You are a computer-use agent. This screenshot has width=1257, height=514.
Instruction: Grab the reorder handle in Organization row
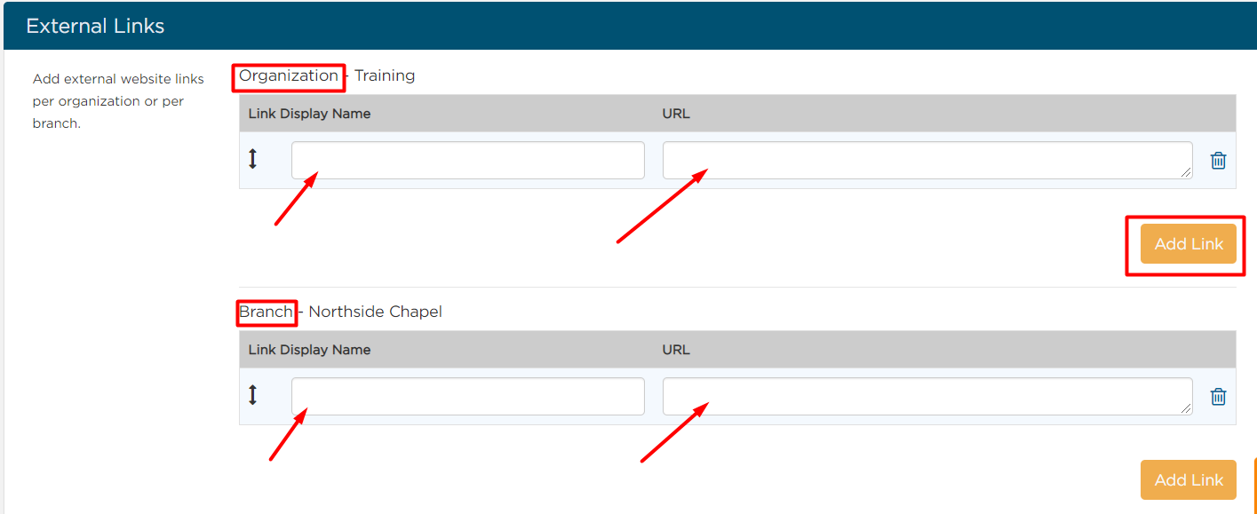pyautogui.click(x=252, y=159)
